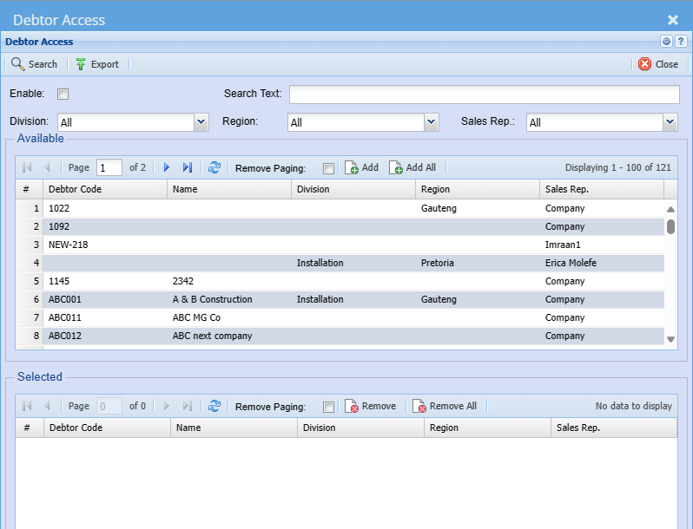Open the settings gear icon in panel header
Viewport: 693px width, 529px height.
click(666, 42)
